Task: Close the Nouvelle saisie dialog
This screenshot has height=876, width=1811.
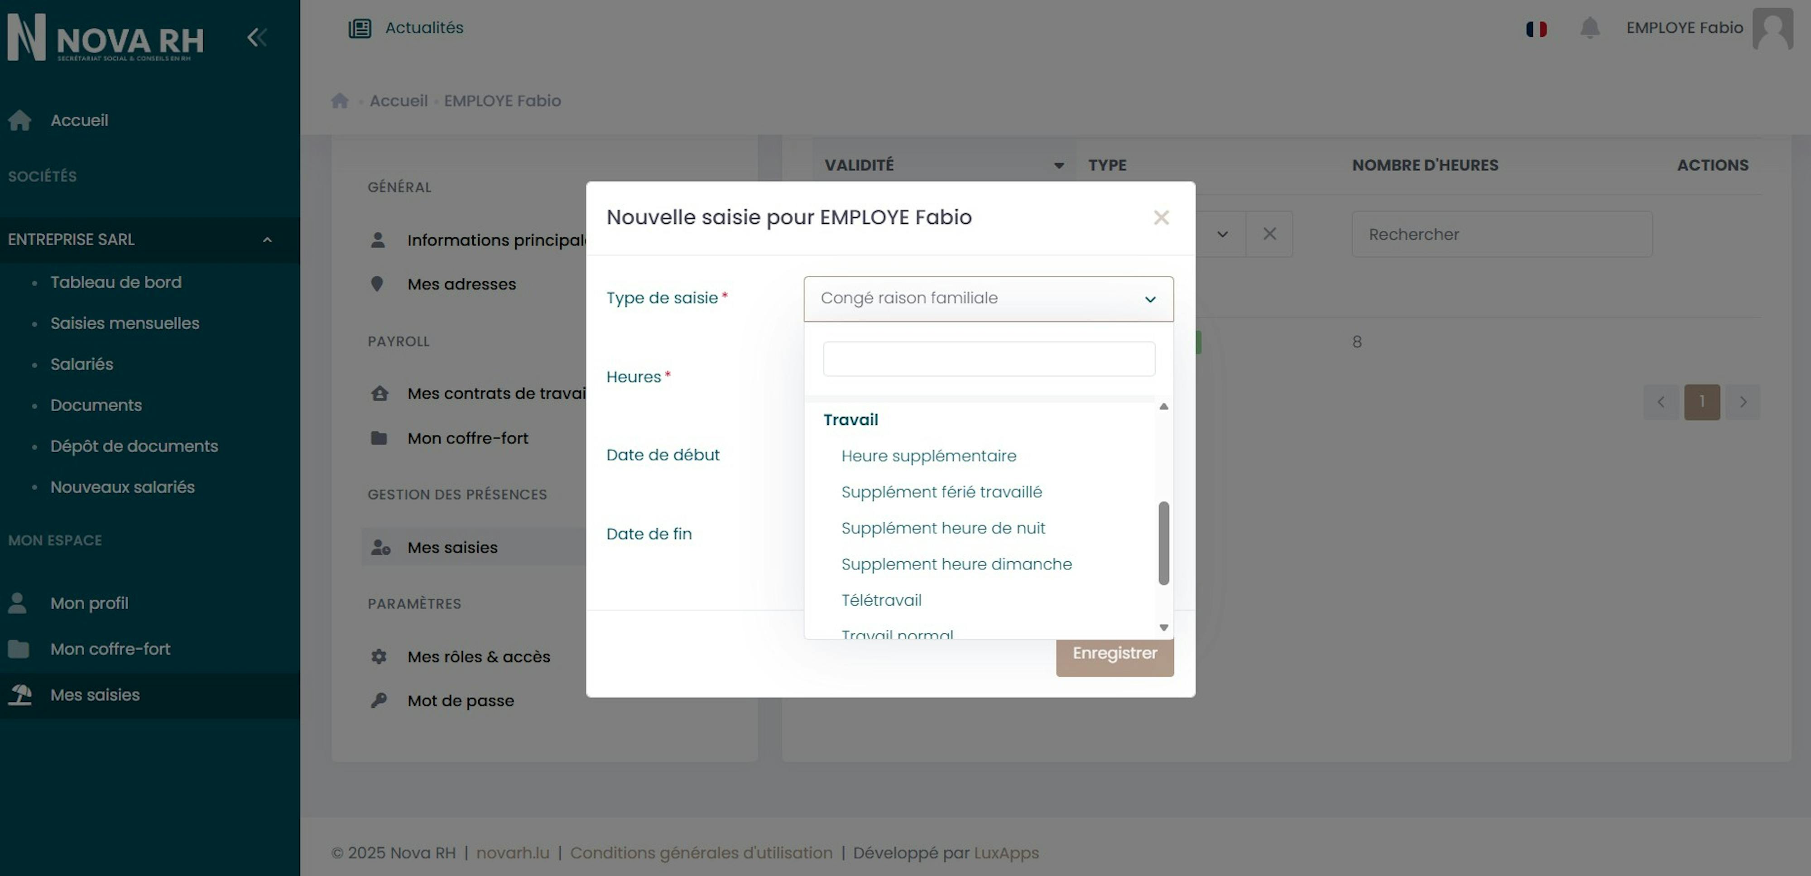Action: 1161,217
